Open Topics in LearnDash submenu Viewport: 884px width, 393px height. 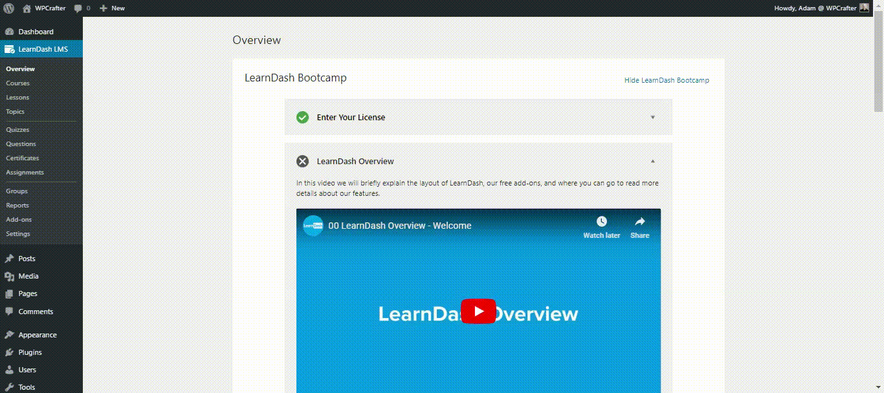click(16, 111)
